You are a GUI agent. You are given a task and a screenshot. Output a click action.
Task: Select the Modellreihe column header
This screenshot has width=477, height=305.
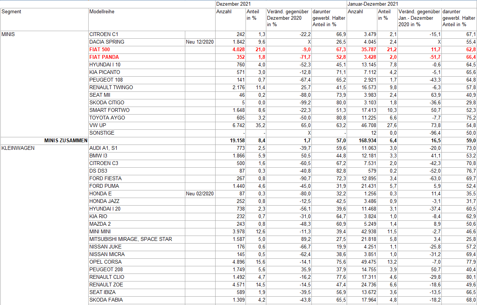click(x=102, y=12)
